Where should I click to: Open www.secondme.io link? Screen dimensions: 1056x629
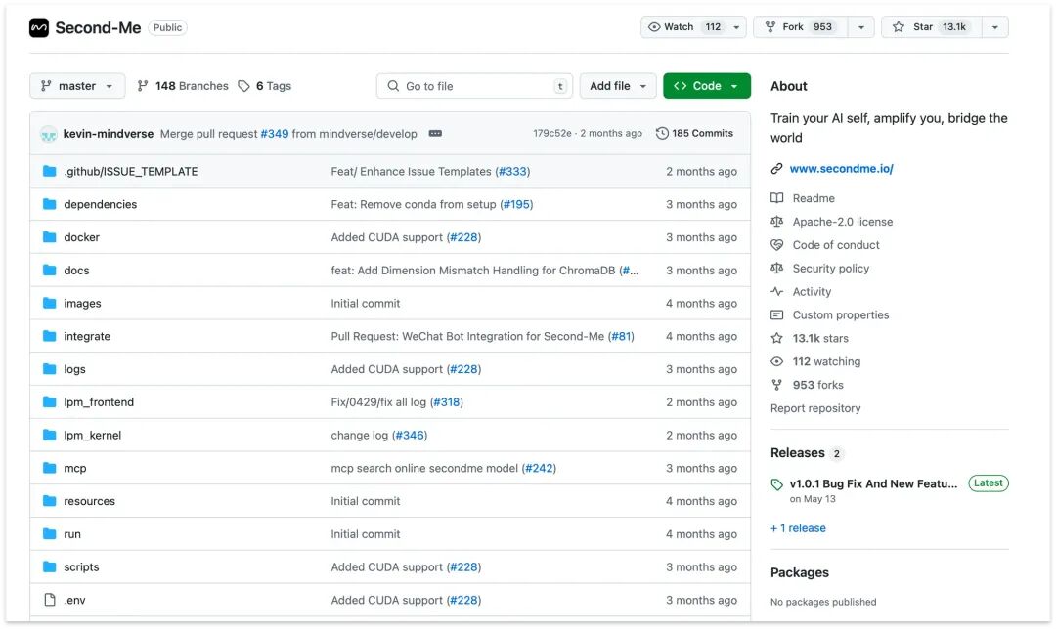[x=841, y=169]
